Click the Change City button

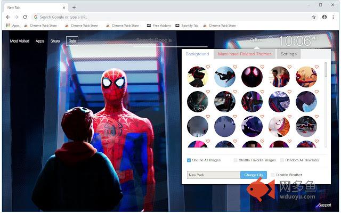point(254,175)
